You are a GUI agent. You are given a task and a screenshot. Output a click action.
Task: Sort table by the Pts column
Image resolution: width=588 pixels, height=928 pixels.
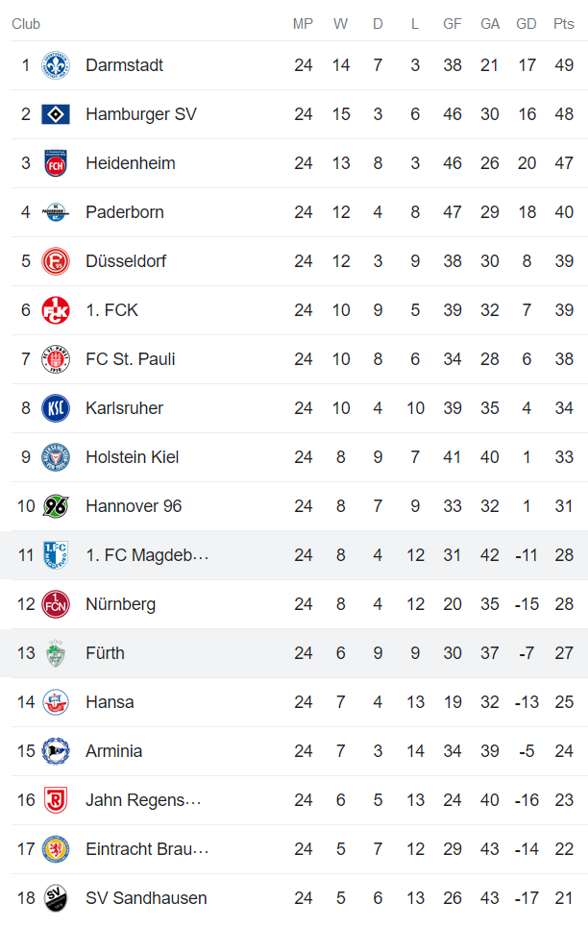coord(563,24)
